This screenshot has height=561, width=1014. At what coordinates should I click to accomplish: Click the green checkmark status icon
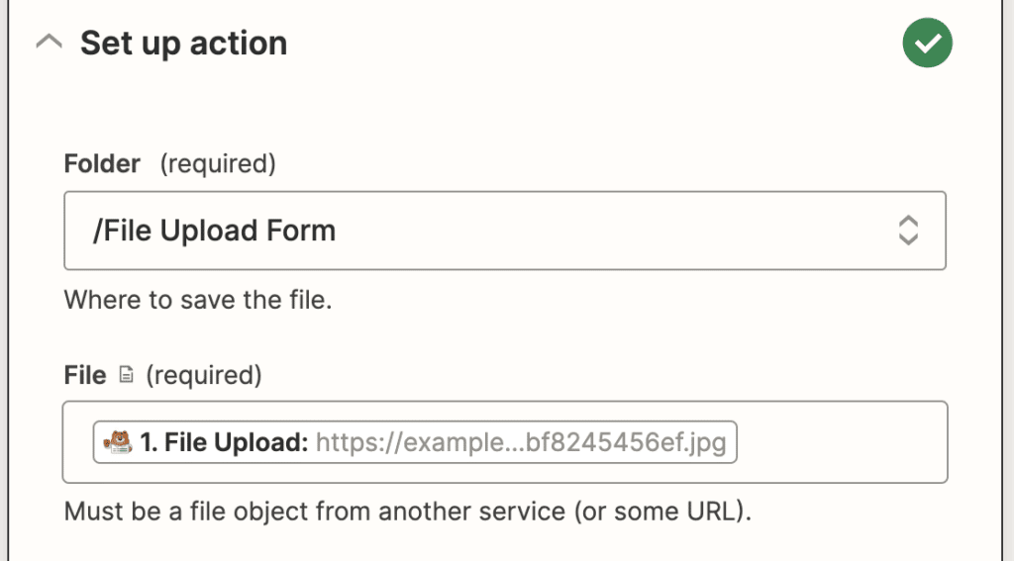(x=927, y=44)
